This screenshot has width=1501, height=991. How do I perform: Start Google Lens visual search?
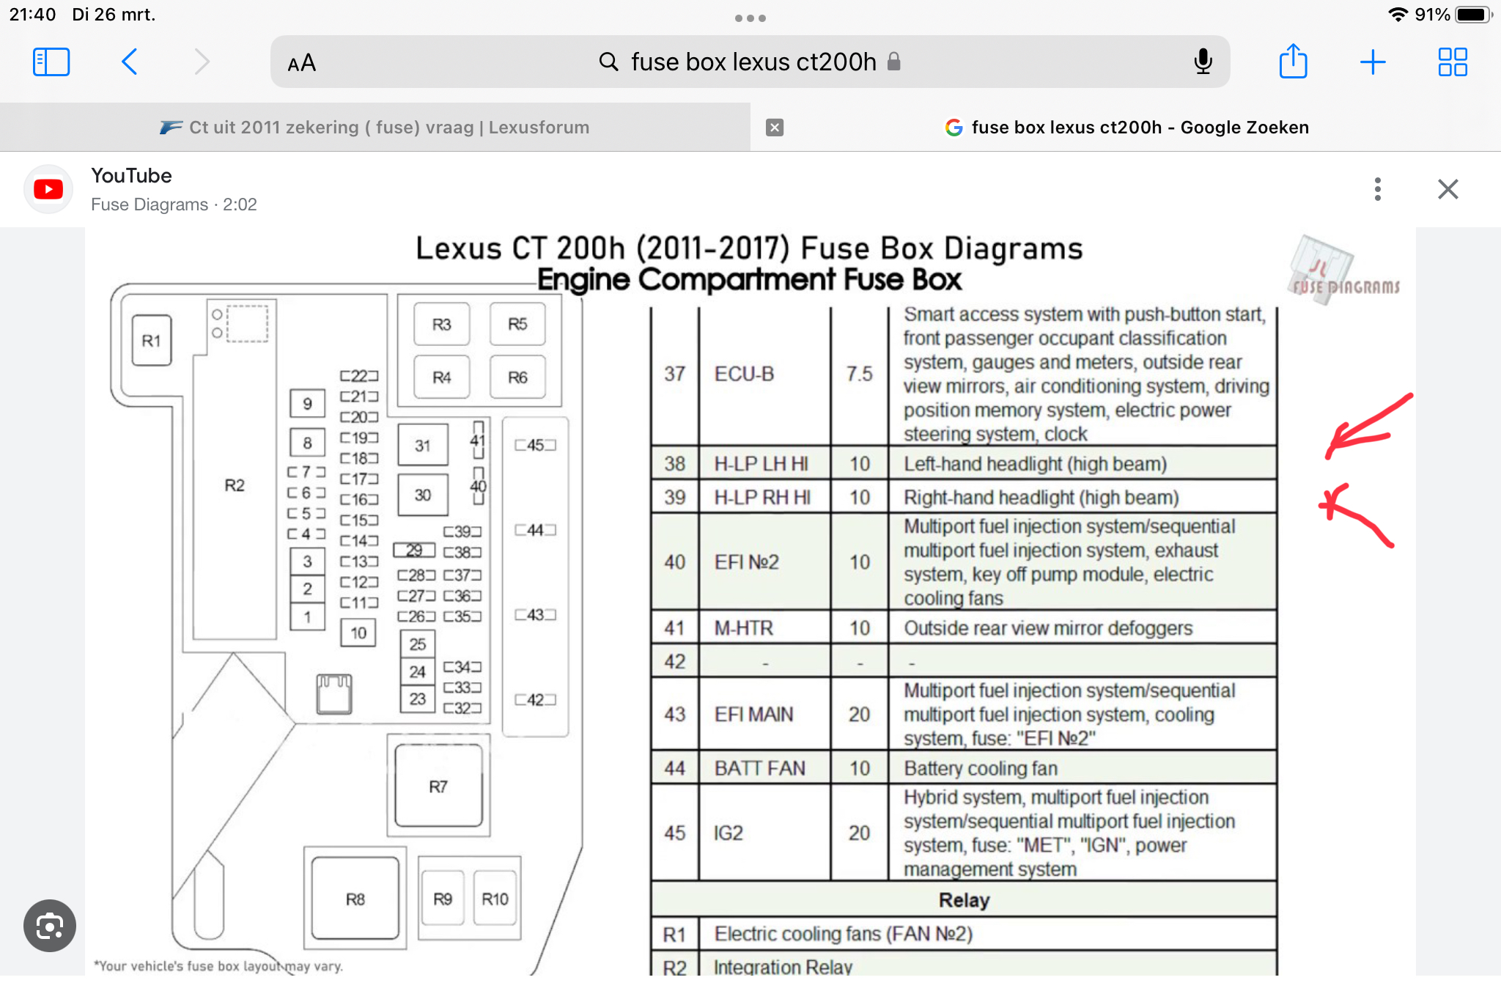pos(49,925)
